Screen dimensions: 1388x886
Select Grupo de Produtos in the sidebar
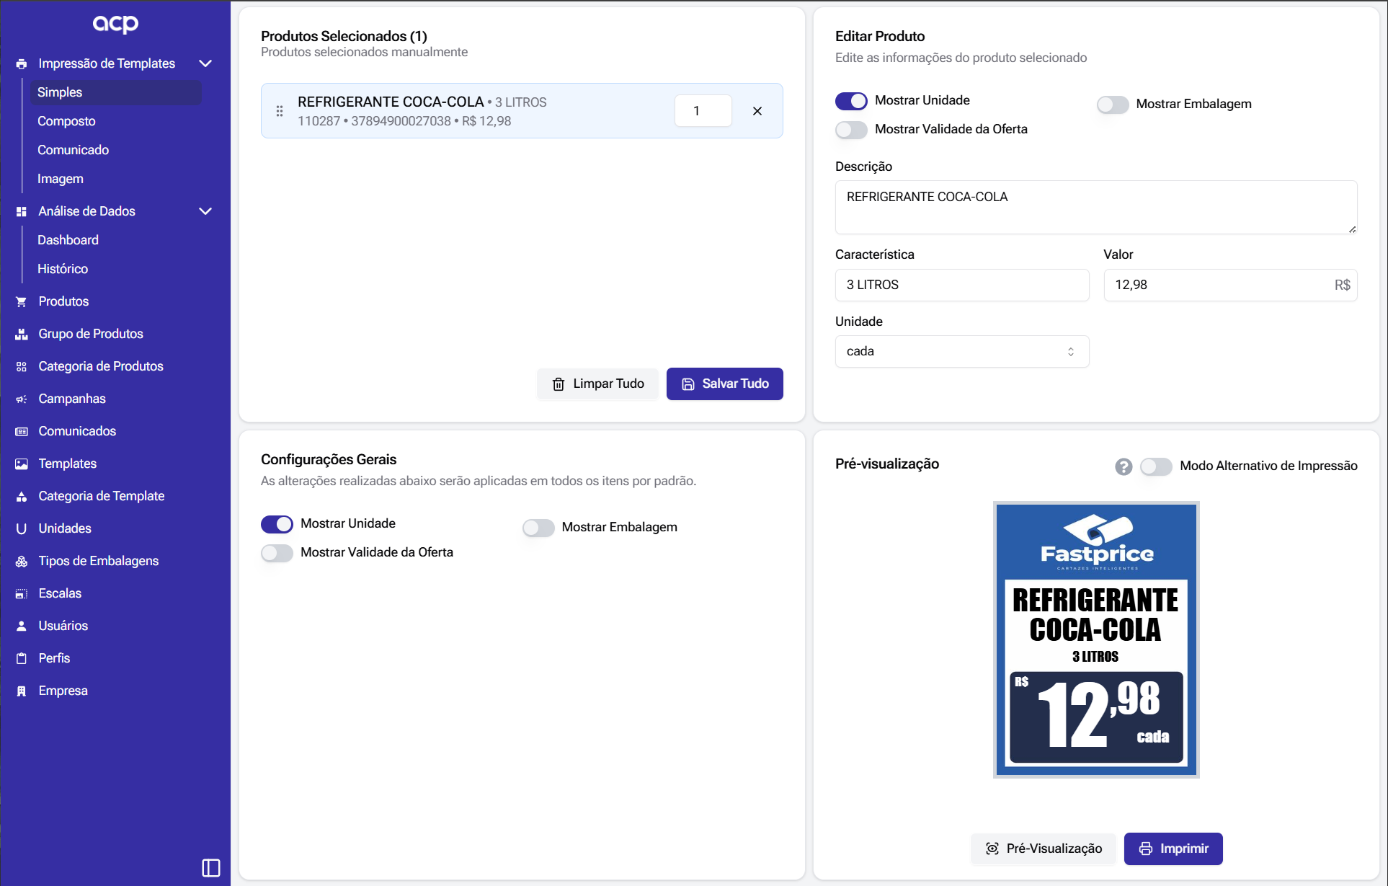tap(90, 333)
